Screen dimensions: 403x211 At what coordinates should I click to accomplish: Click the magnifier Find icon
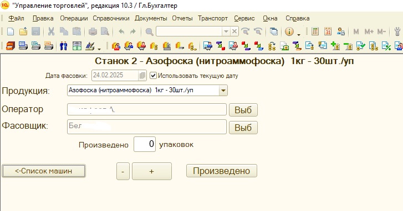(149, 31)
